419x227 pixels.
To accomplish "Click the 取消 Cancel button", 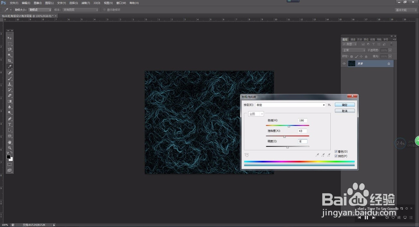I will point(345,111).
